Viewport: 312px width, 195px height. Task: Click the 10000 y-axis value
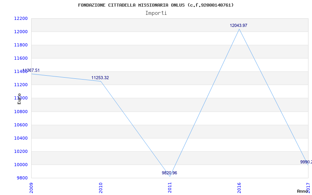tap(21, 165)
